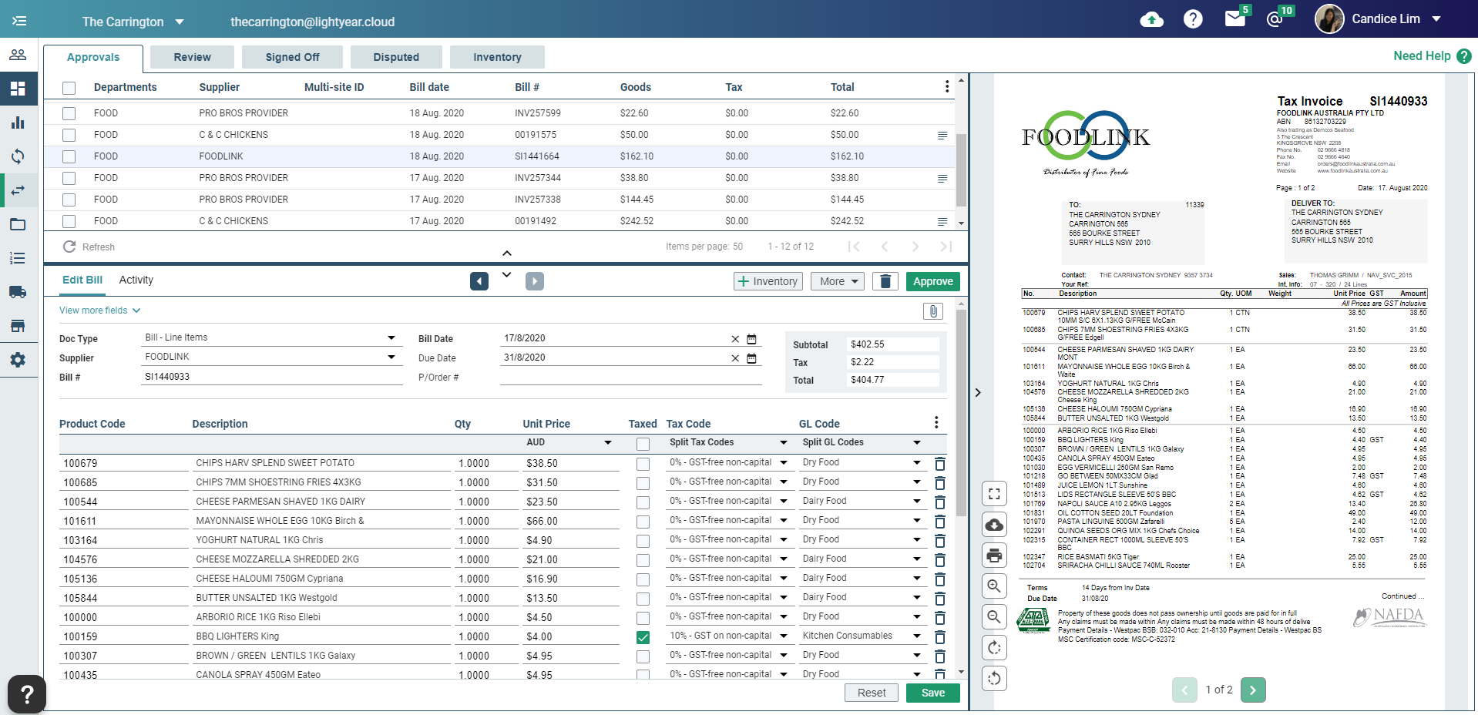Click the Refresh button
The width and height of the screenshot is (1478, 715).
point(89,247)
